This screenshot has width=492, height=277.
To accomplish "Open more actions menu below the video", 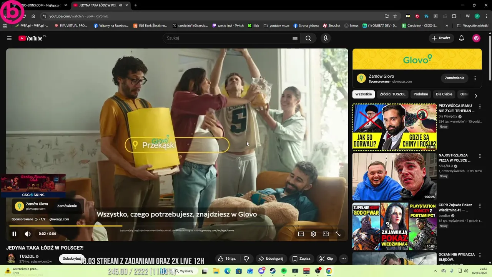I will coord(344,259).
